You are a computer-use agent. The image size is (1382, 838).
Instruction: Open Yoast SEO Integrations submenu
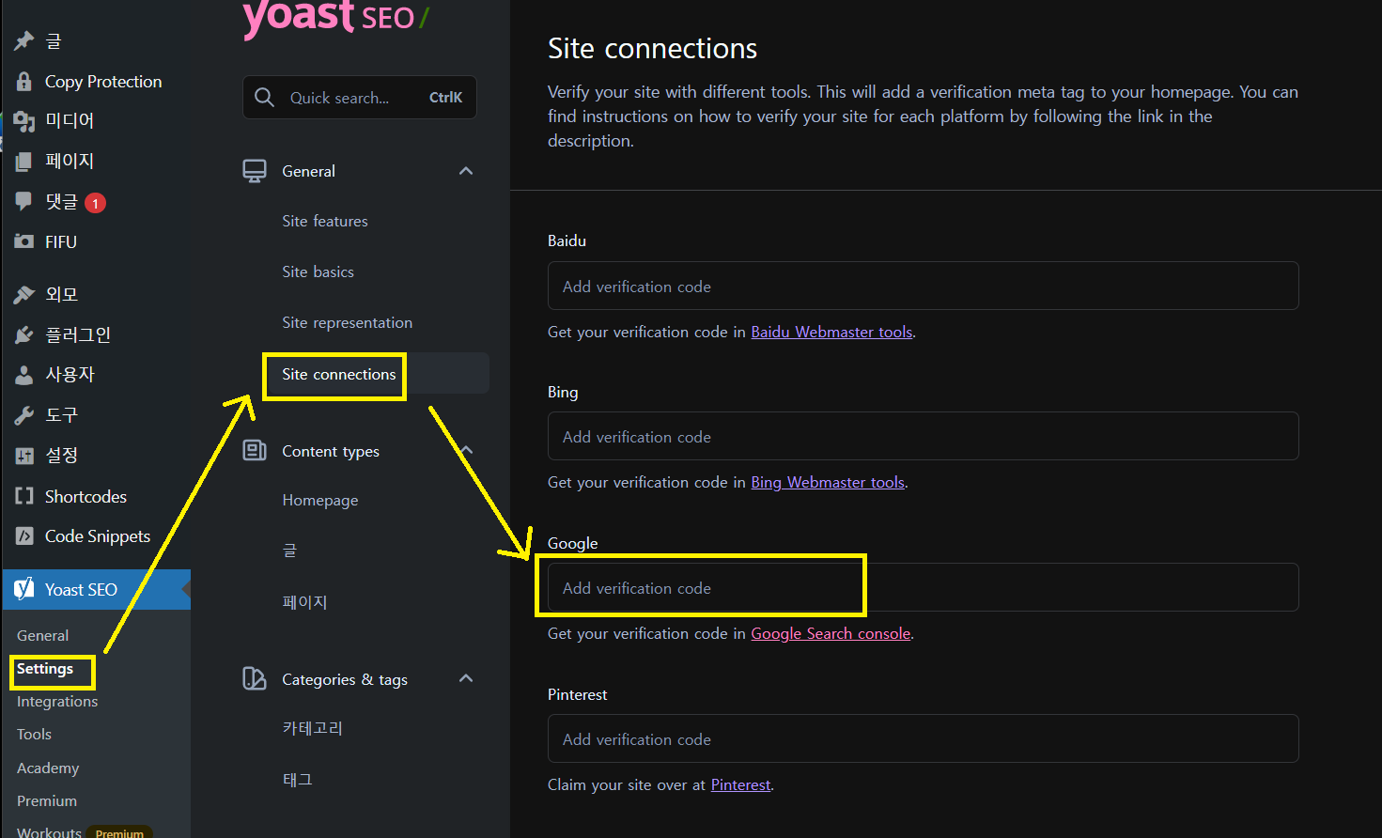(57, 702)
